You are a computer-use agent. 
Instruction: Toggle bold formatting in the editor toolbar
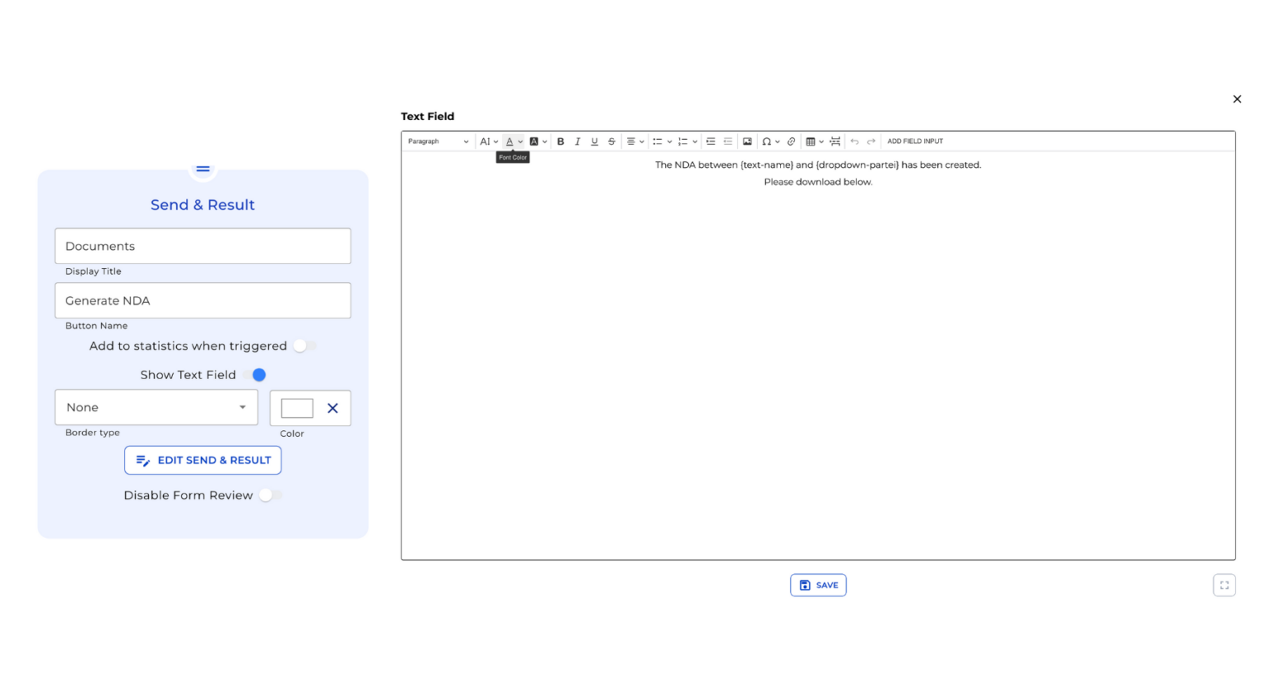coord(560,141)
